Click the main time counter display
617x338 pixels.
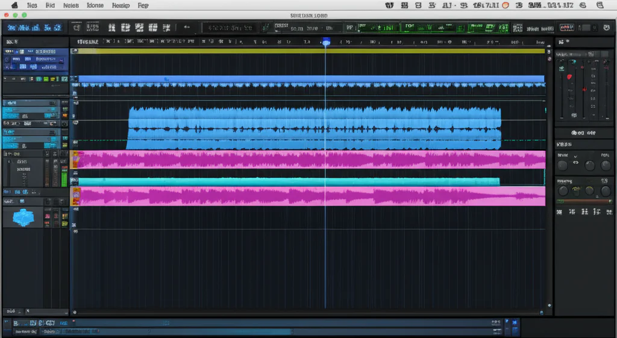point(230,28)
